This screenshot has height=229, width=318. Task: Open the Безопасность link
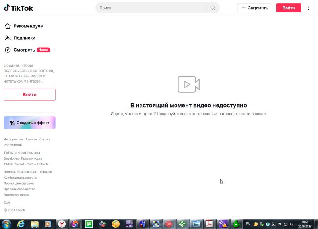(x=28, y=172)
